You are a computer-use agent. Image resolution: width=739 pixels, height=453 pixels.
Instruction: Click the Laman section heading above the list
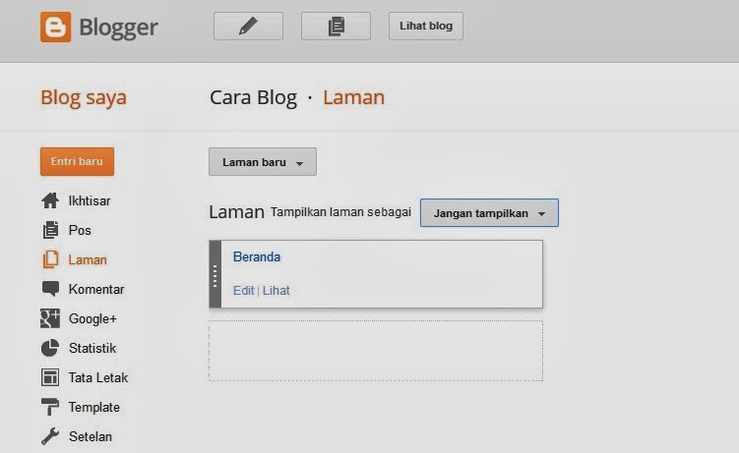(x=236, y=212)
